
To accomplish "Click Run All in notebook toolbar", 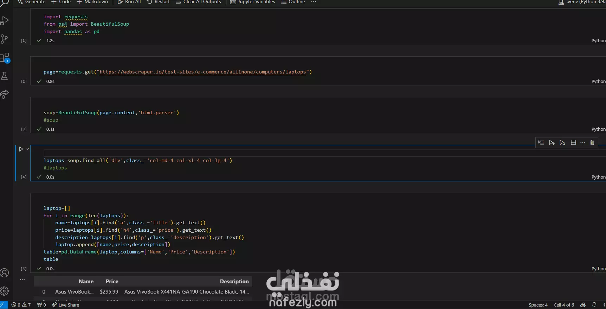I will pos(129,2).
